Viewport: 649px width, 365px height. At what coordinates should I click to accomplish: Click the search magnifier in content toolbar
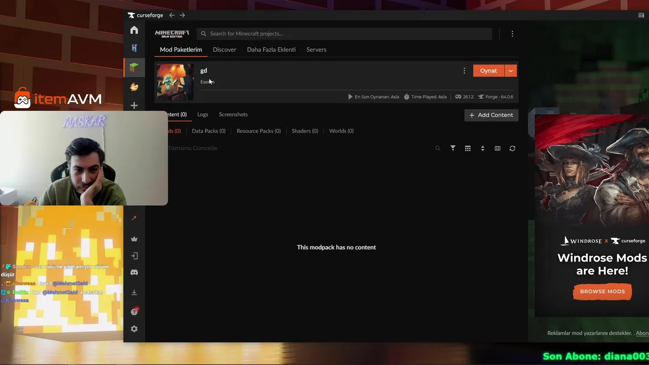438,149
